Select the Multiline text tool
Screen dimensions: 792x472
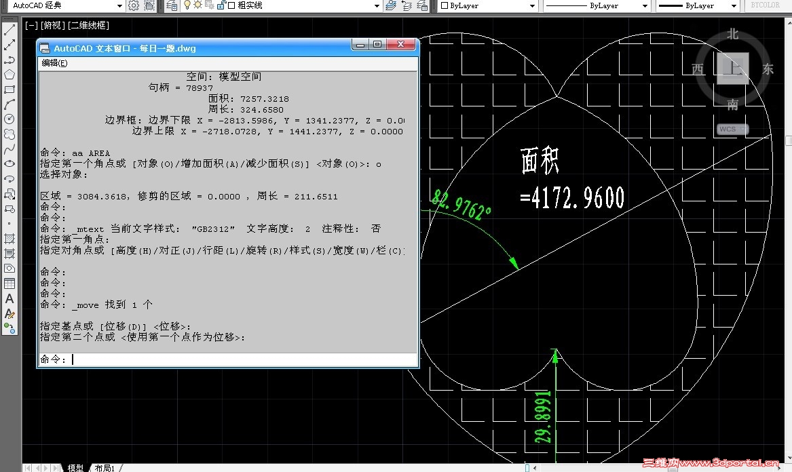click(9, 299)
